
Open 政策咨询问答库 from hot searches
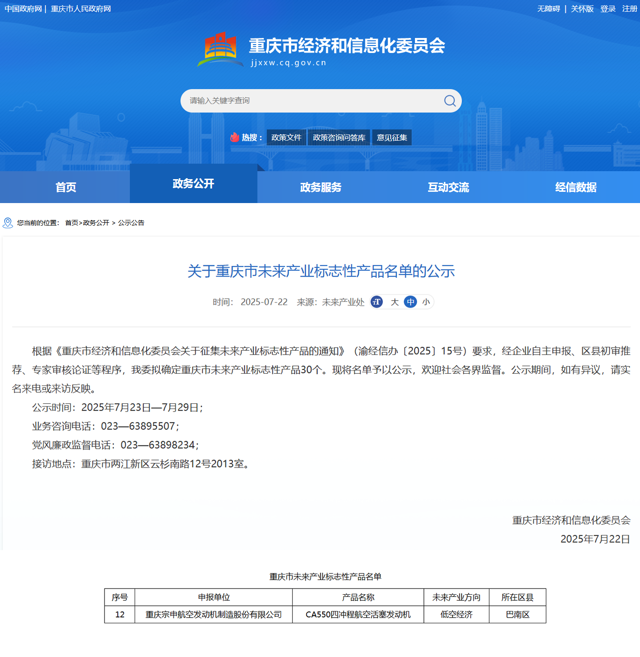coord(339,137)
